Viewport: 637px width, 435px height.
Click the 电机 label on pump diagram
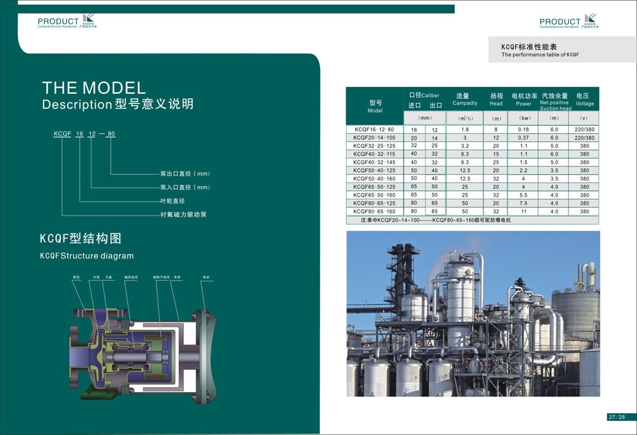pyautogui.click(x=206, y=277)
